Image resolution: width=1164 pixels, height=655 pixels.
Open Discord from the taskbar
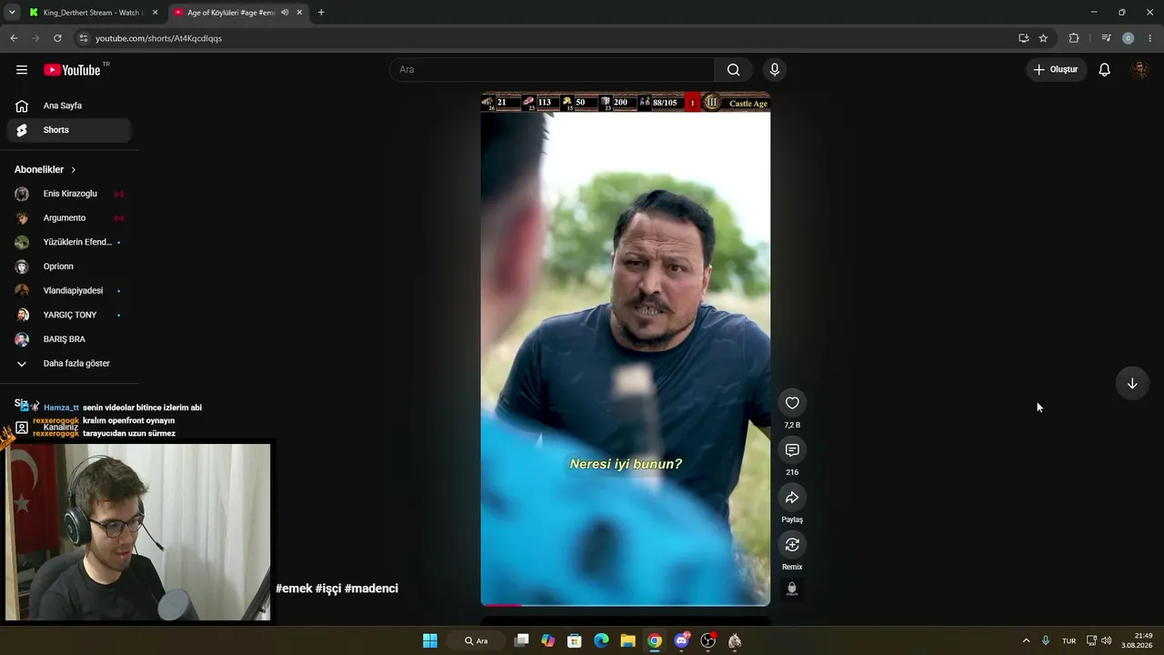[x=682, y=641]
